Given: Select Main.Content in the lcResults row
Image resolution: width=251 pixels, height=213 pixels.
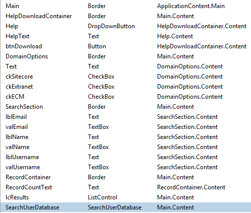Looking at the screenshot, I should pyautogui.click(x=176, y=197).
